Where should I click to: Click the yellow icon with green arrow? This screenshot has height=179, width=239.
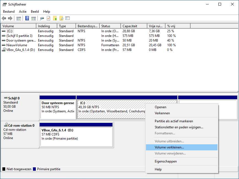click(x=55, y=18)
